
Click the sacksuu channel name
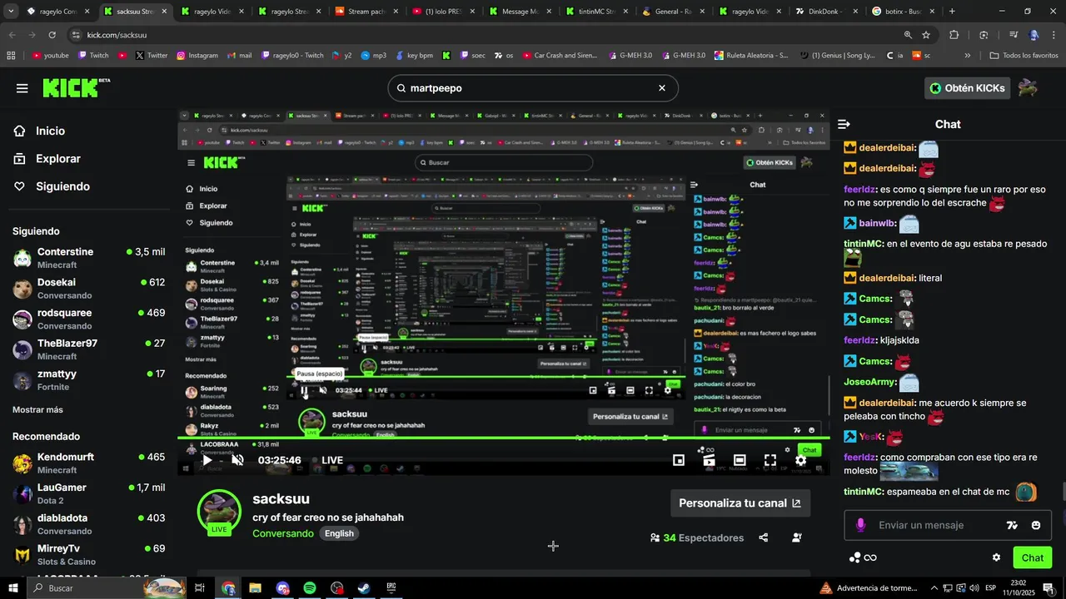pos(281,499)
